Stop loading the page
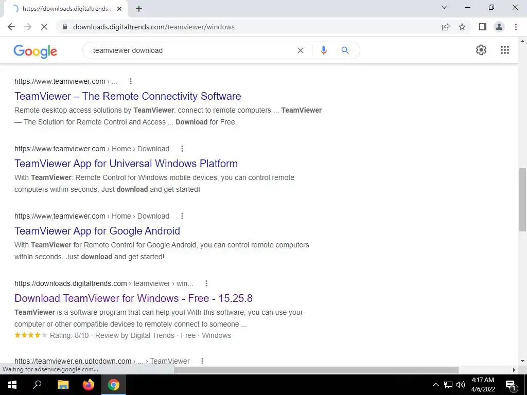This screenshot has width=527, height=395. pyautogui.click(x=44, y=27)
